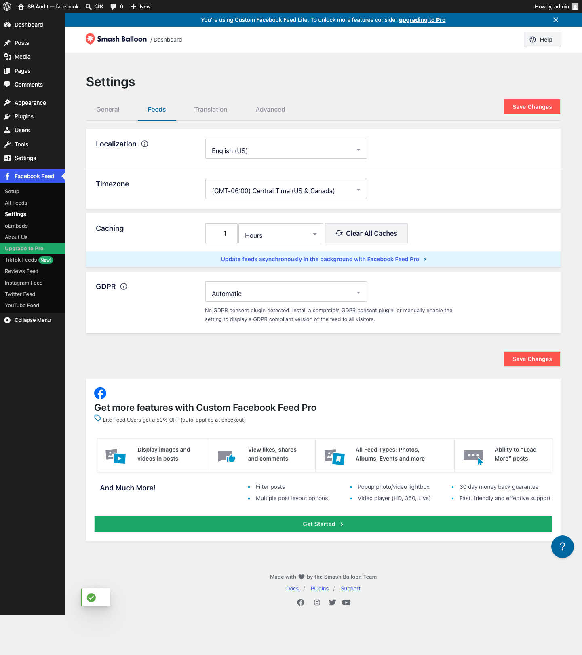Click the WordPress logo in admin bar

pos(7,6)
